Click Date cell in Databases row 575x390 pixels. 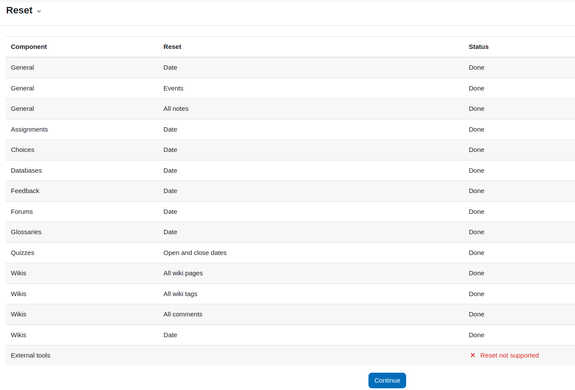(170, 171)
